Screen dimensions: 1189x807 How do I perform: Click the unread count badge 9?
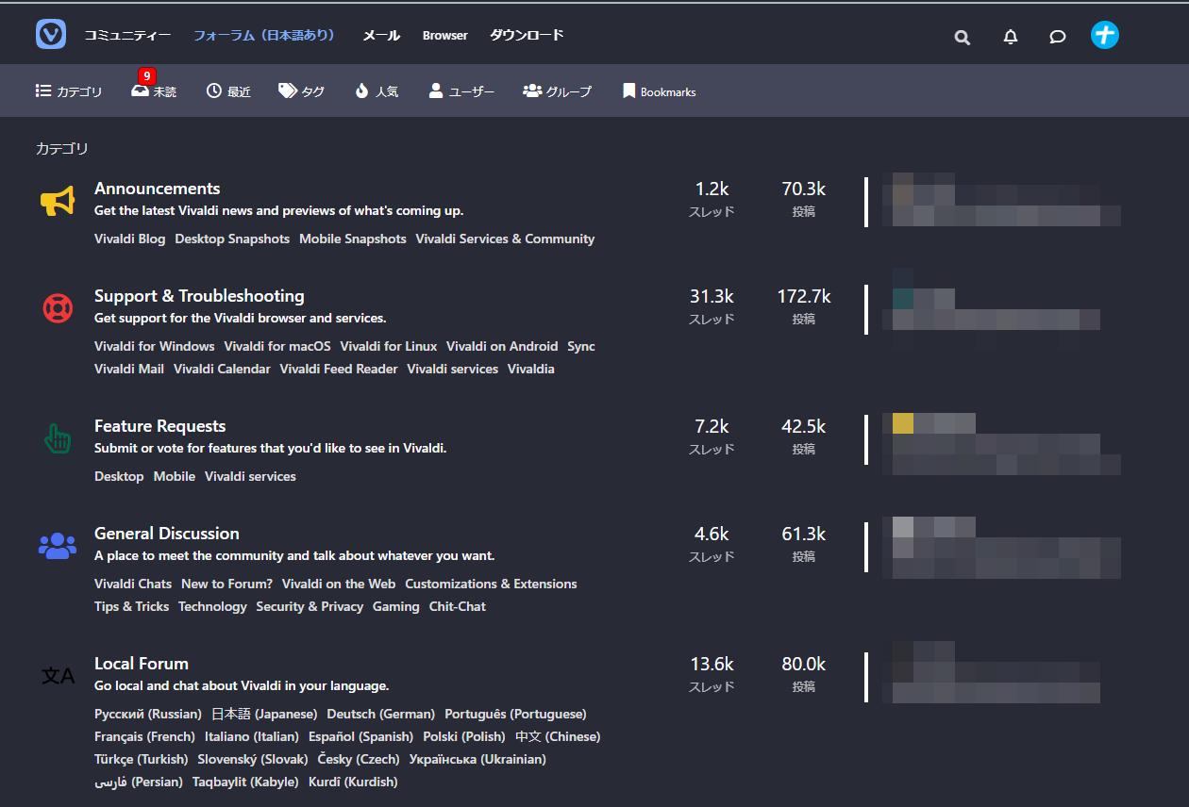[146, 76]
